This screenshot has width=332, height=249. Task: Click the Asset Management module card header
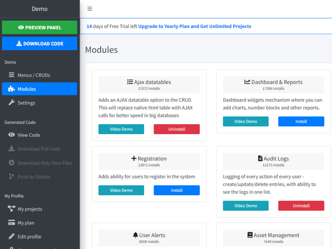(273, 238)
